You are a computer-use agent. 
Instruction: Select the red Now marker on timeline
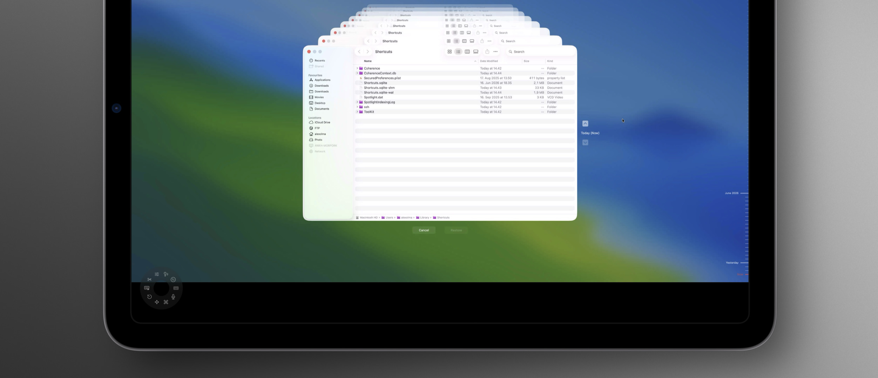(742, 274)
